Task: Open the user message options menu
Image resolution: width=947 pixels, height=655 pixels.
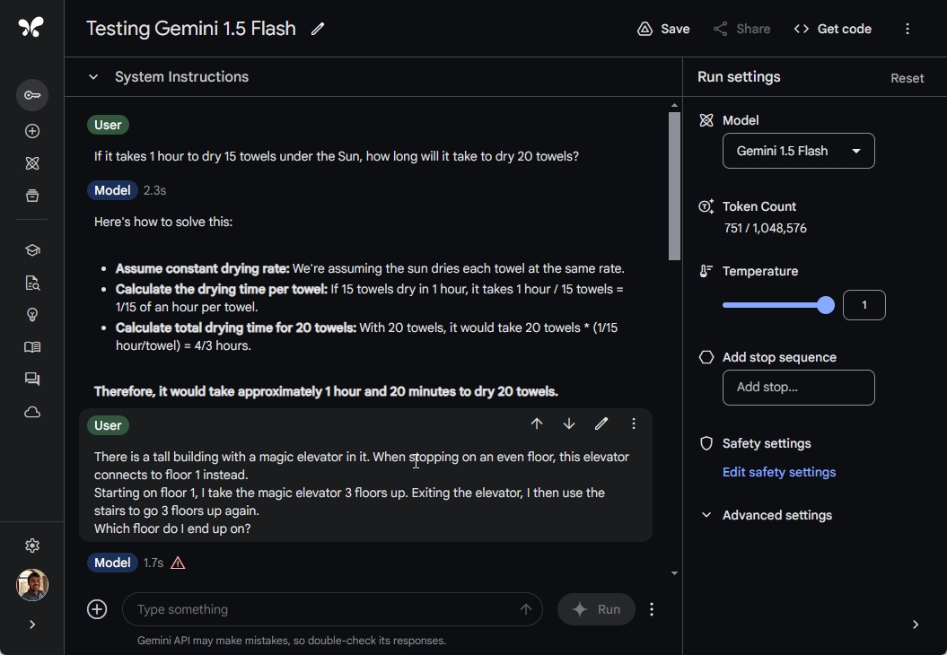Action: tap(634, 424)
